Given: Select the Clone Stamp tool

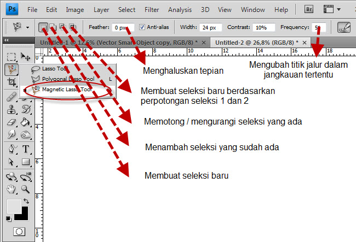Looking at the screenshot, I should click(12, 109).
